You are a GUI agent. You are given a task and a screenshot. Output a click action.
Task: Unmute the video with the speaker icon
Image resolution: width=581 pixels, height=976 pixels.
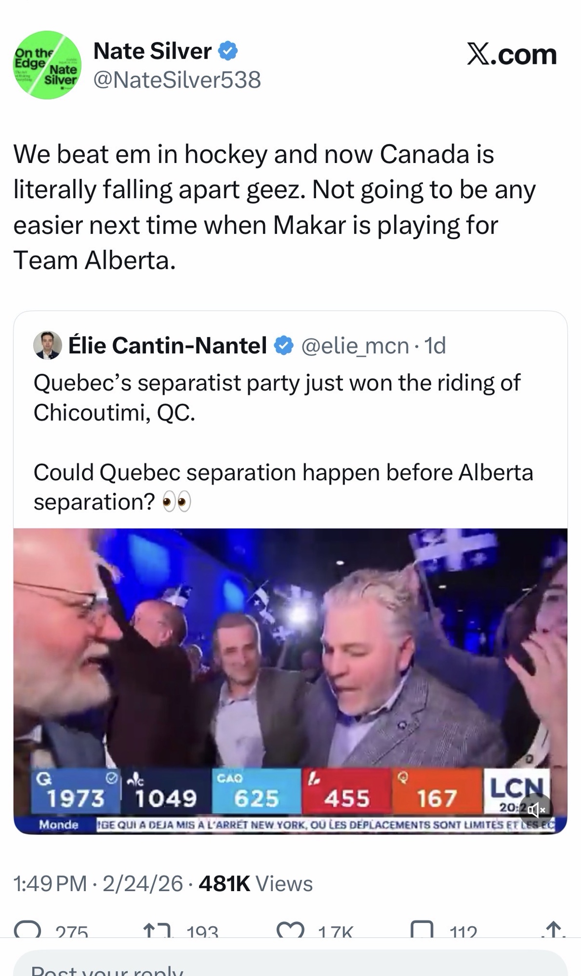pos(536,810)
